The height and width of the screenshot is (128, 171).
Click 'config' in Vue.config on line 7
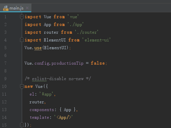tap(42, 63)
